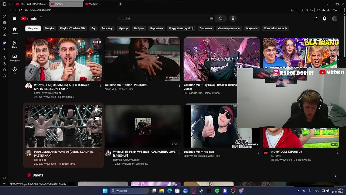Viewport: 346px width, 195px height.
Task: Open the Shorts section options menu
Action: click(x=335, y=175)
